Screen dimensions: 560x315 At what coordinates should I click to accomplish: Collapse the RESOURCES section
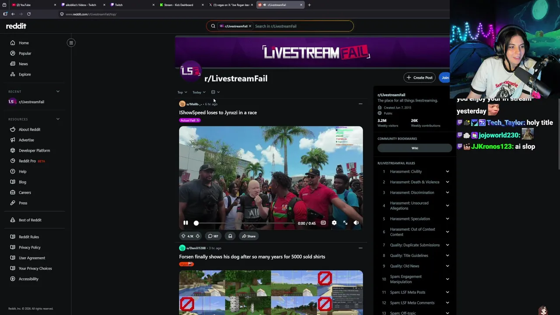click(58, 119)
